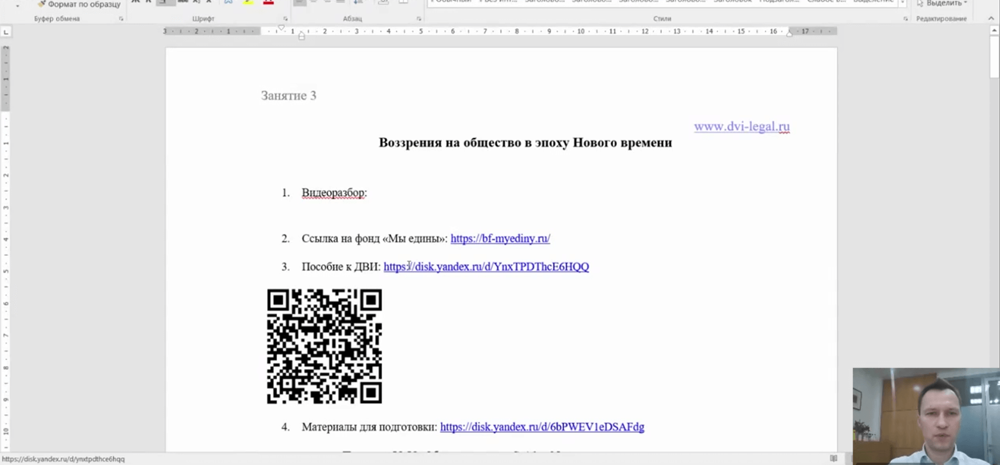Click the list item text "Видеоразбор:"

(334, 193)
